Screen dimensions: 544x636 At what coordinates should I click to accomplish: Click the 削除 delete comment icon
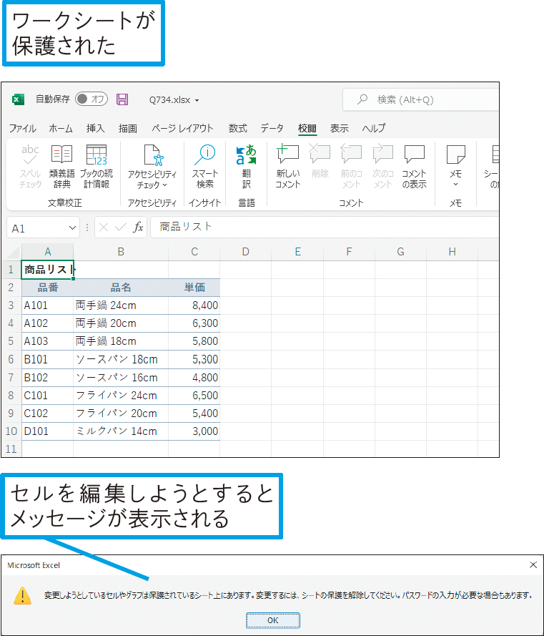tap(320, 161)
